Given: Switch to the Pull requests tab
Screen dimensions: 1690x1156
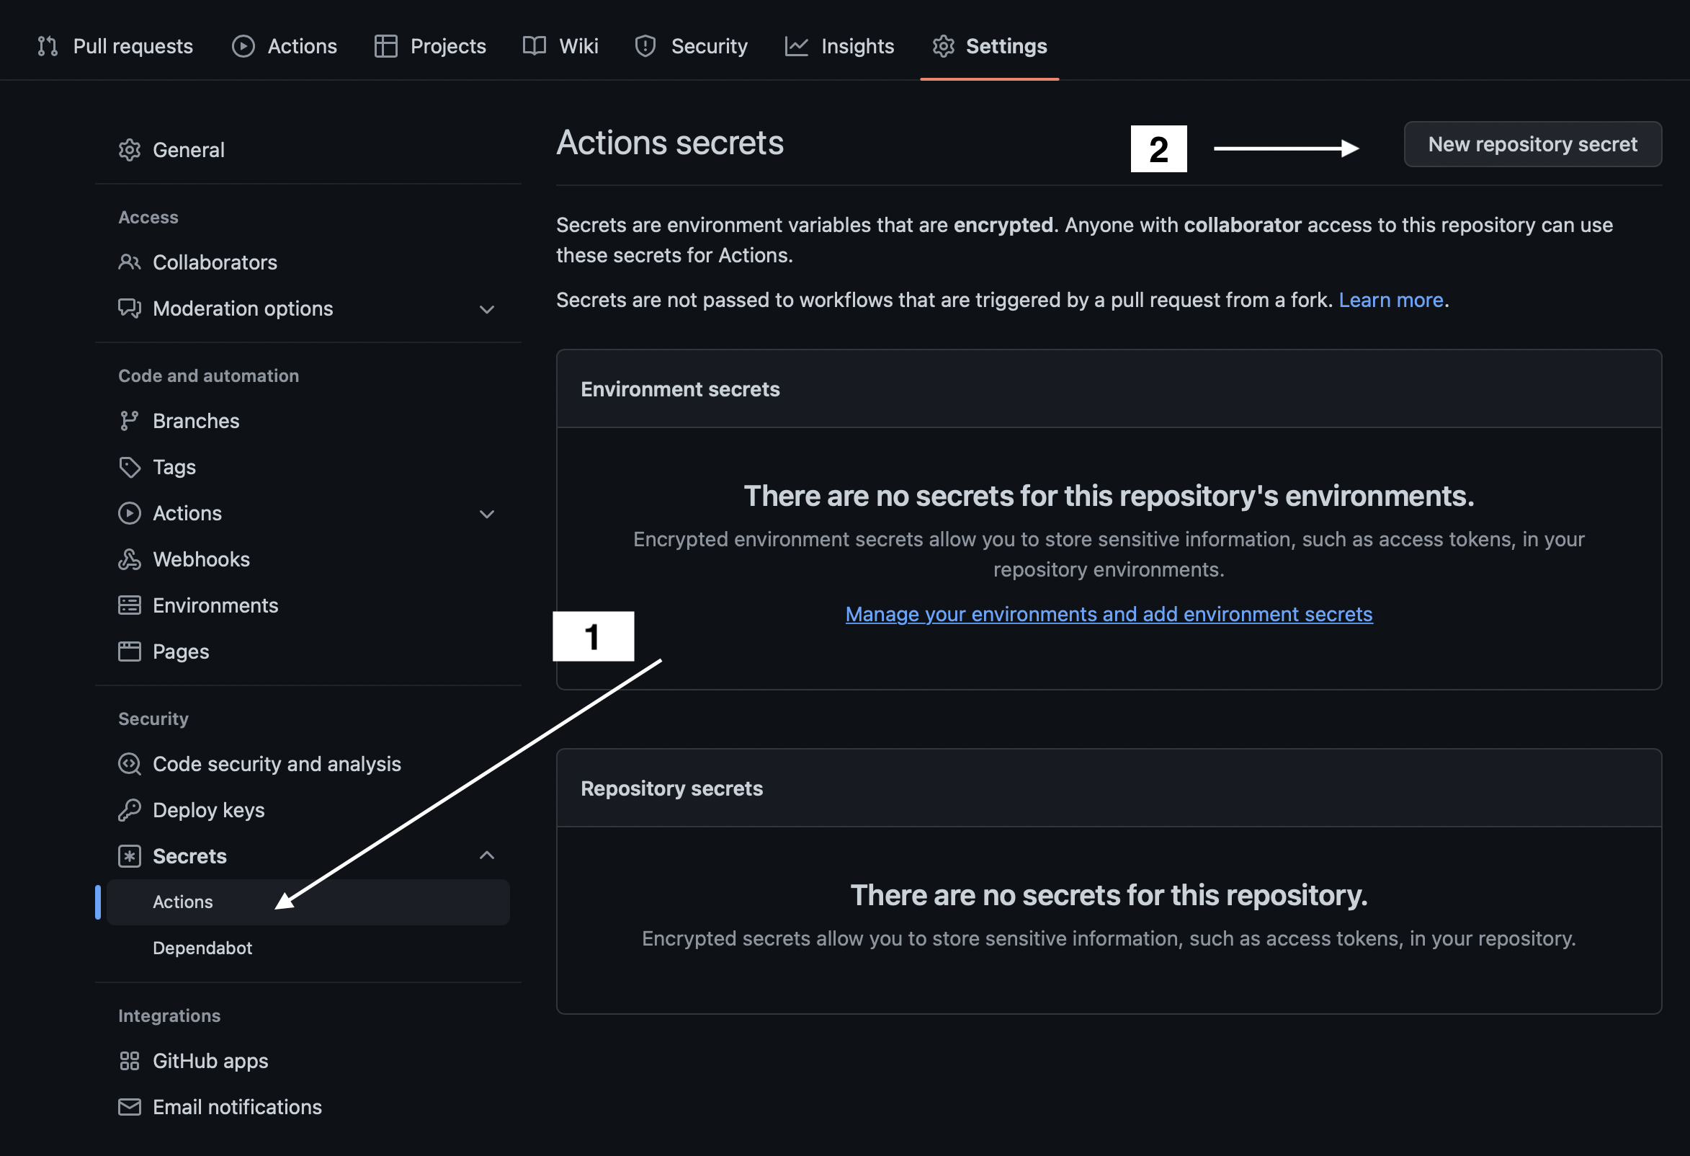Looking at the screenshot, I should [x=116, y=47].
